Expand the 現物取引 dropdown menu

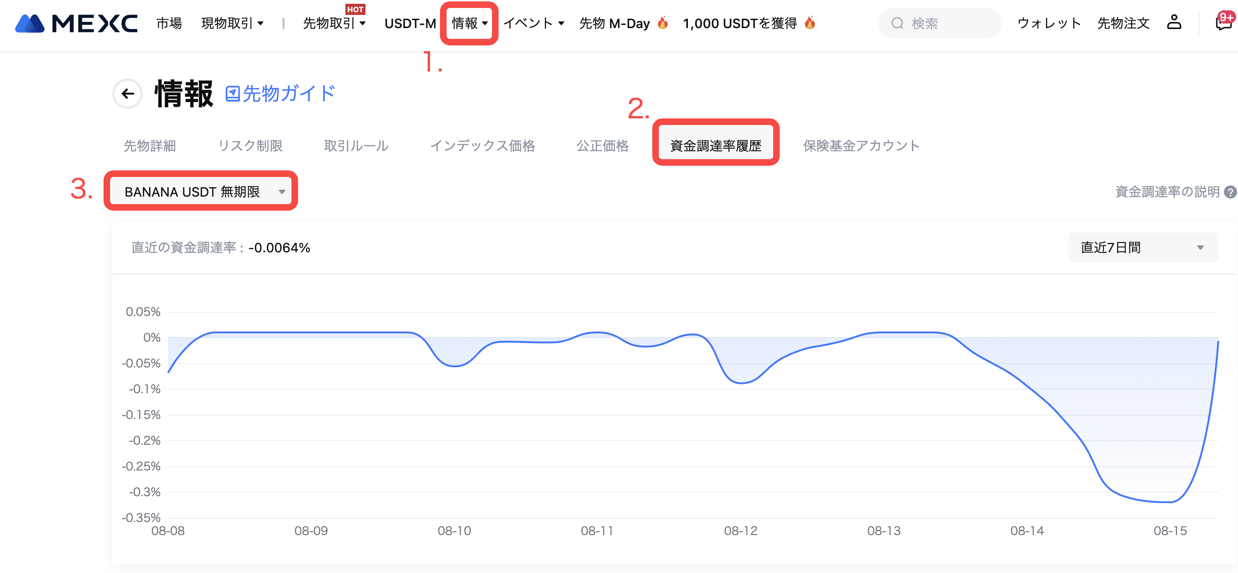pos(232,23)
